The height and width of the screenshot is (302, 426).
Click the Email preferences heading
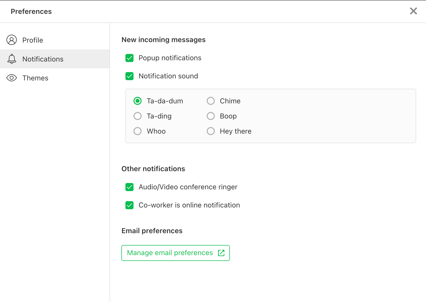tap(152, 231)
